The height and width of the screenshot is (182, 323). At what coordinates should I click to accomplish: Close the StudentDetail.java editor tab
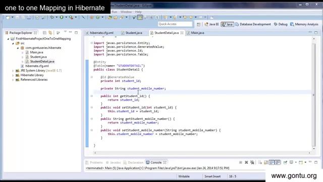point(182,33)
